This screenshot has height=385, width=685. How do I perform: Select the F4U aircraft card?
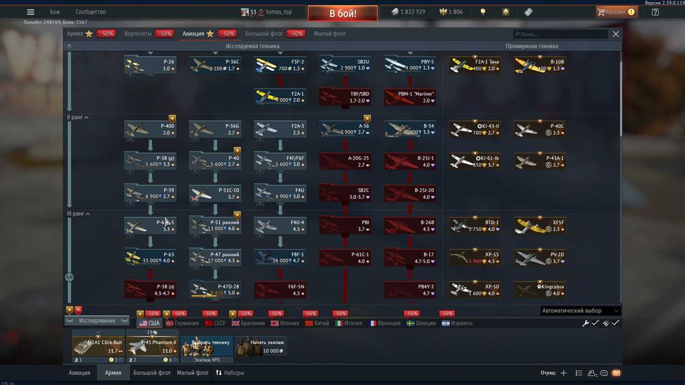280,193
